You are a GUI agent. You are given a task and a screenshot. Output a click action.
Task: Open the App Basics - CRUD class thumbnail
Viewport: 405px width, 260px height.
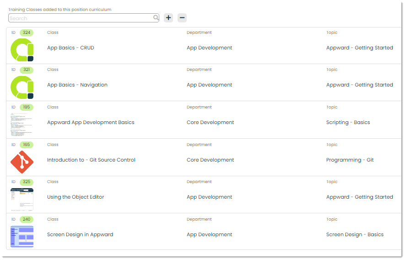tap(22, 50)
